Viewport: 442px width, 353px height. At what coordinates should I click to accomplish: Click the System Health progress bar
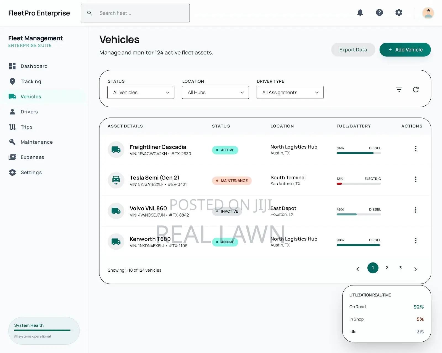point(42,330)
